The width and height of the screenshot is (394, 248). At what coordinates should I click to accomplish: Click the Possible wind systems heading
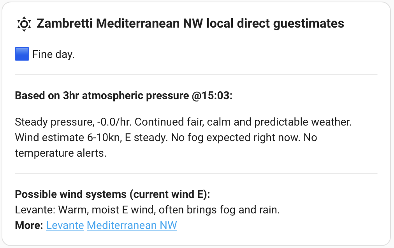pyautogui.click(x=112, y=194)
